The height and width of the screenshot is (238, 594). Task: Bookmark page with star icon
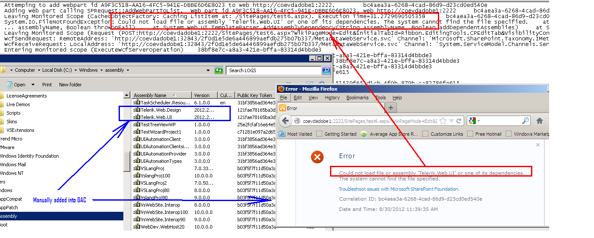coord(443,121)
